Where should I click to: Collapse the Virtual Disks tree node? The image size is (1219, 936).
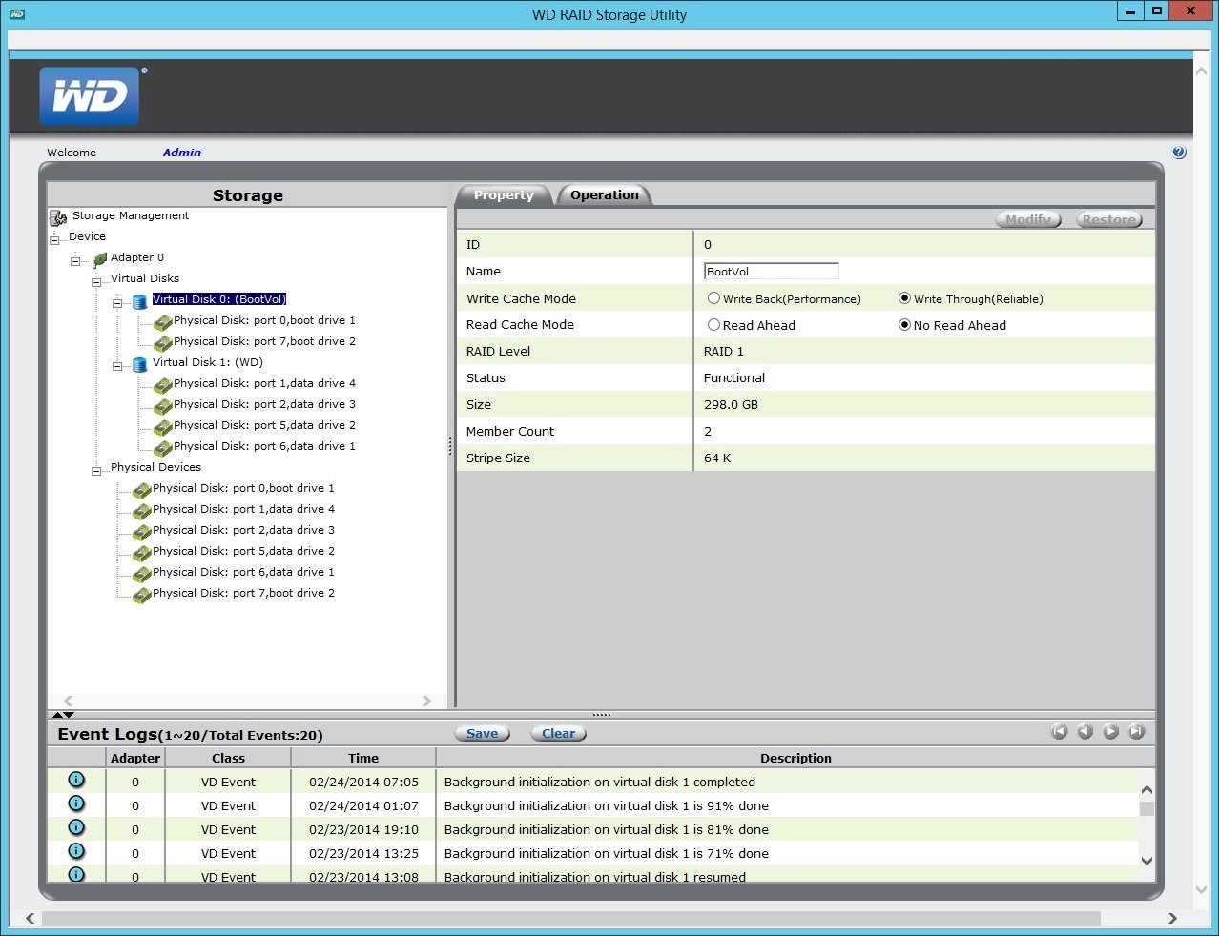point(97,282)
